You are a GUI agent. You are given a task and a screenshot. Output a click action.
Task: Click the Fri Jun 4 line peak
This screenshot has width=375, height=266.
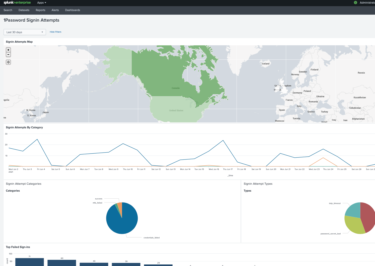click(x=38, y=139)
